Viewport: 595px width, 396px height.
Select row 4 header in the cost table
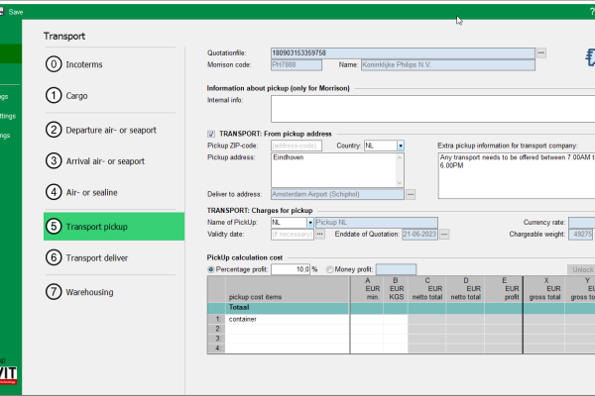point(216,347)
